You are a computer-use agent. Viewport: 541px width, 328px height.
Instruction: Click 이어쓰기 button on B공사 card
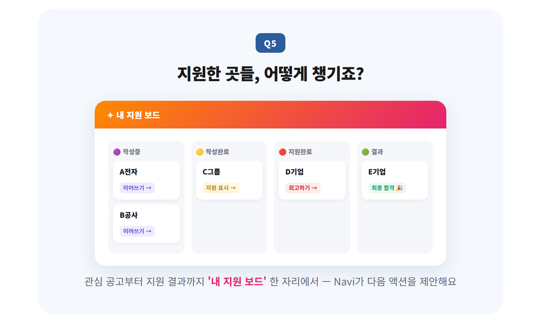(x=137, y=231)
